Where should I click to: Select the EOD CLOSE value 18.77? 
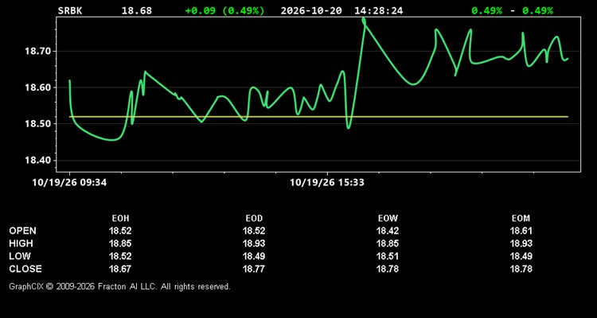(x=254, y=269)
